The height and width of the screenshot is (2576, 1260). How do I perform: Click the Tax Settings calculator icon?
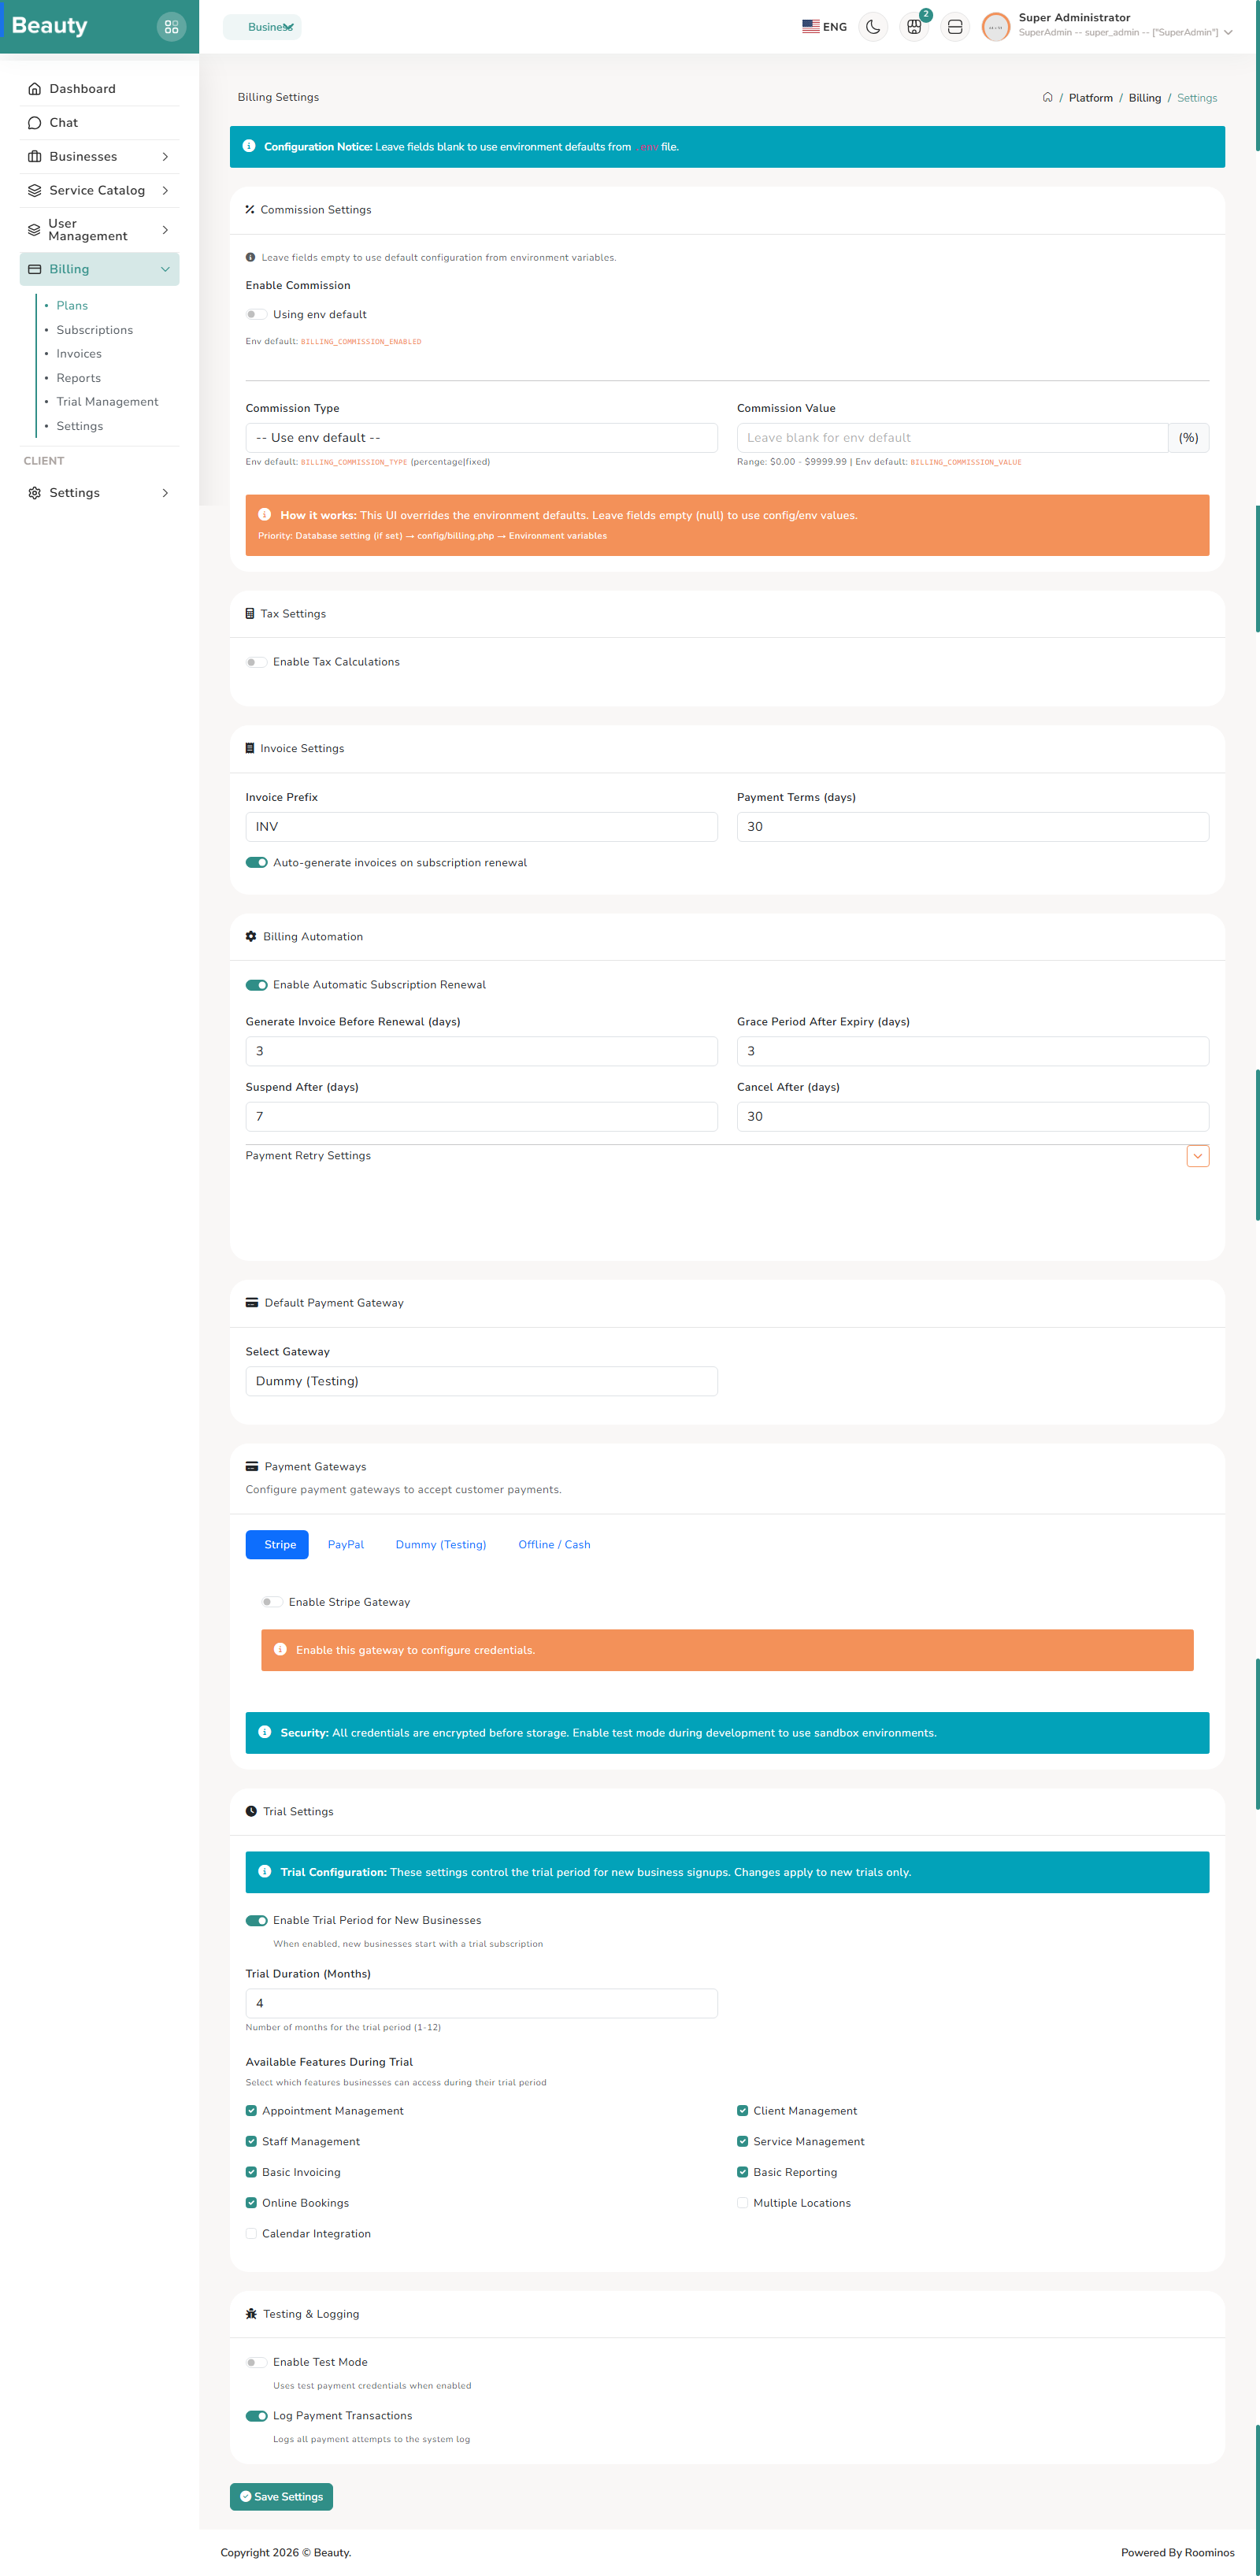(x=250, y=614)
